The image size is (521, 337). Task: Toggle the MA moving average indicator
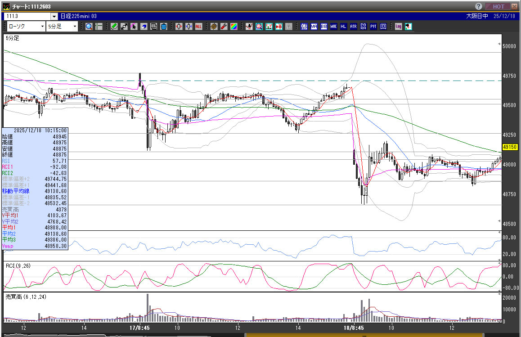[x=314, y=27]
